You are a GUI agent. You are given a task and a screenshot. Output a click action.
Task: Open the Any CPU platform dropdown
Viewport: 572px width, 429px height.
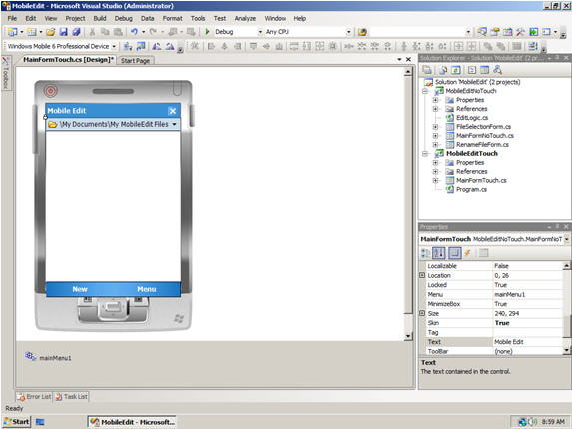click(x=349, y=32)
